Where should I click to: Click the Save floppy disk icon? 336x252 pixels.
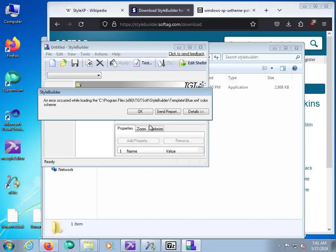(75, 63)
